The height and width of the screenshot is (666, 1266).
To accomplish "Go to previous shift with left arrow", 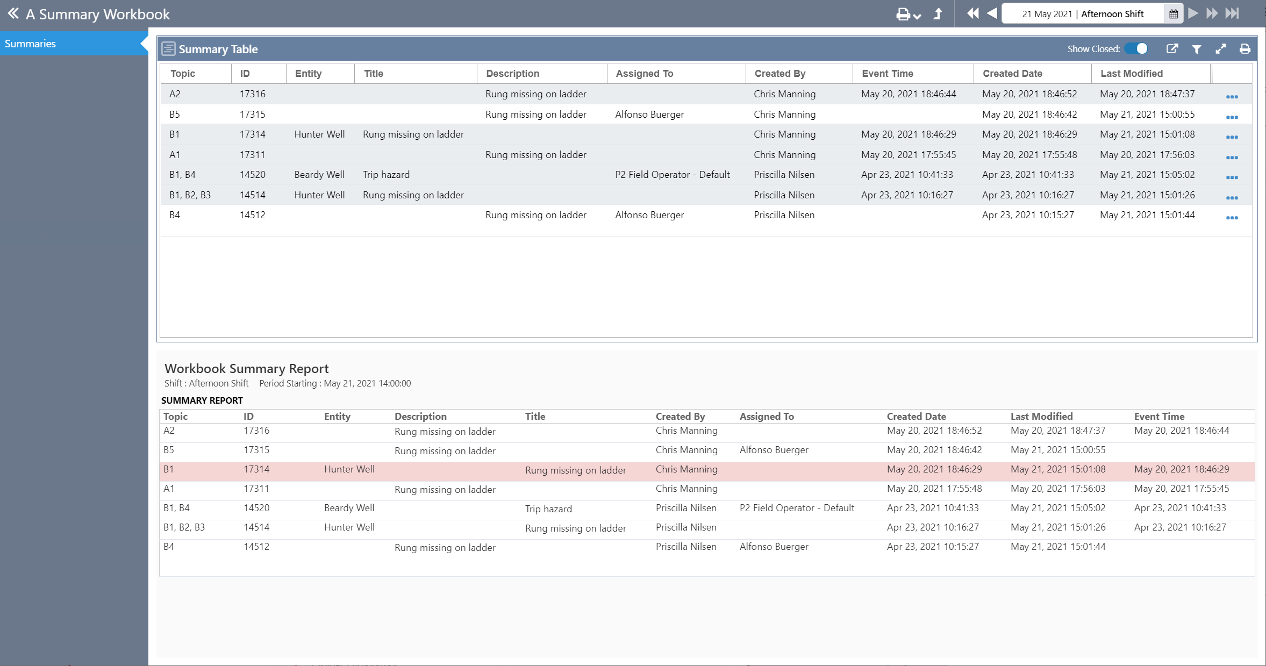I will click(x=992, y=13).
